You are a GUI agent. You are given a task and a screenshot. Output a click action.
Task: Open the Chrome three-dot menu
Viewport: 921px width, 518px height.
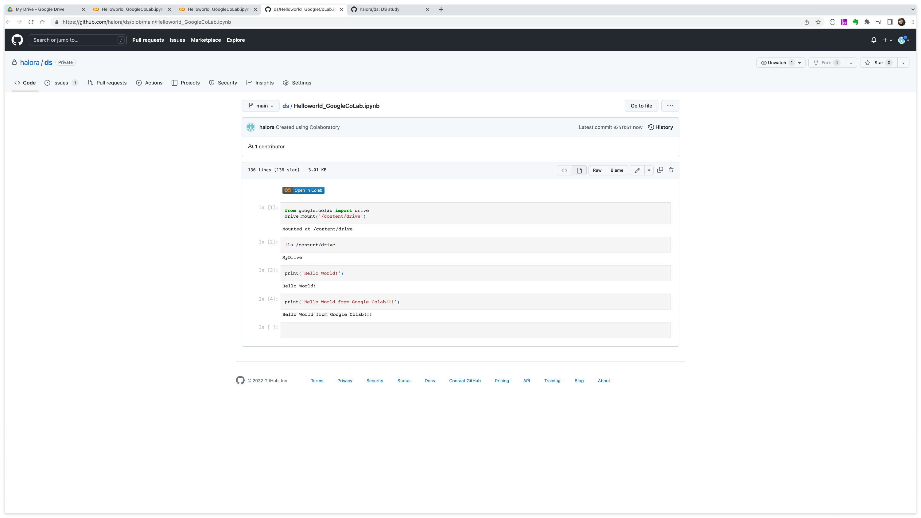913,22
